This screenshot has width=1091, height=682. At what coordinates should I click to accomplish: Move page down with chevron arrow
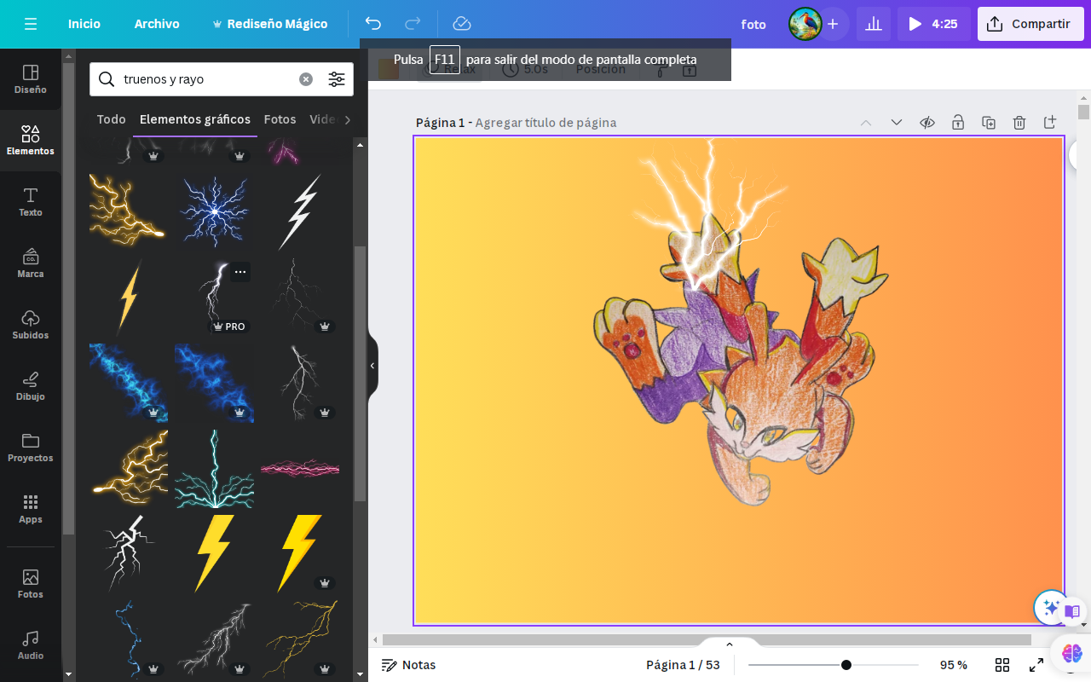point(897,123)
